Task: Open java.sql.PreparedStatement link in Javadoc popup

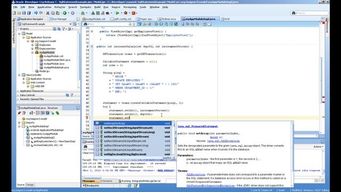Action: (198, 126)
